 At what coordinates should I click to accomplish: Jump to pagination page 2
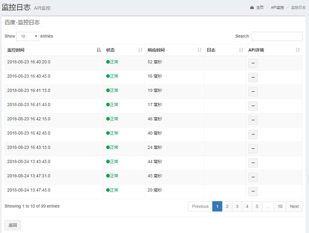227,206
